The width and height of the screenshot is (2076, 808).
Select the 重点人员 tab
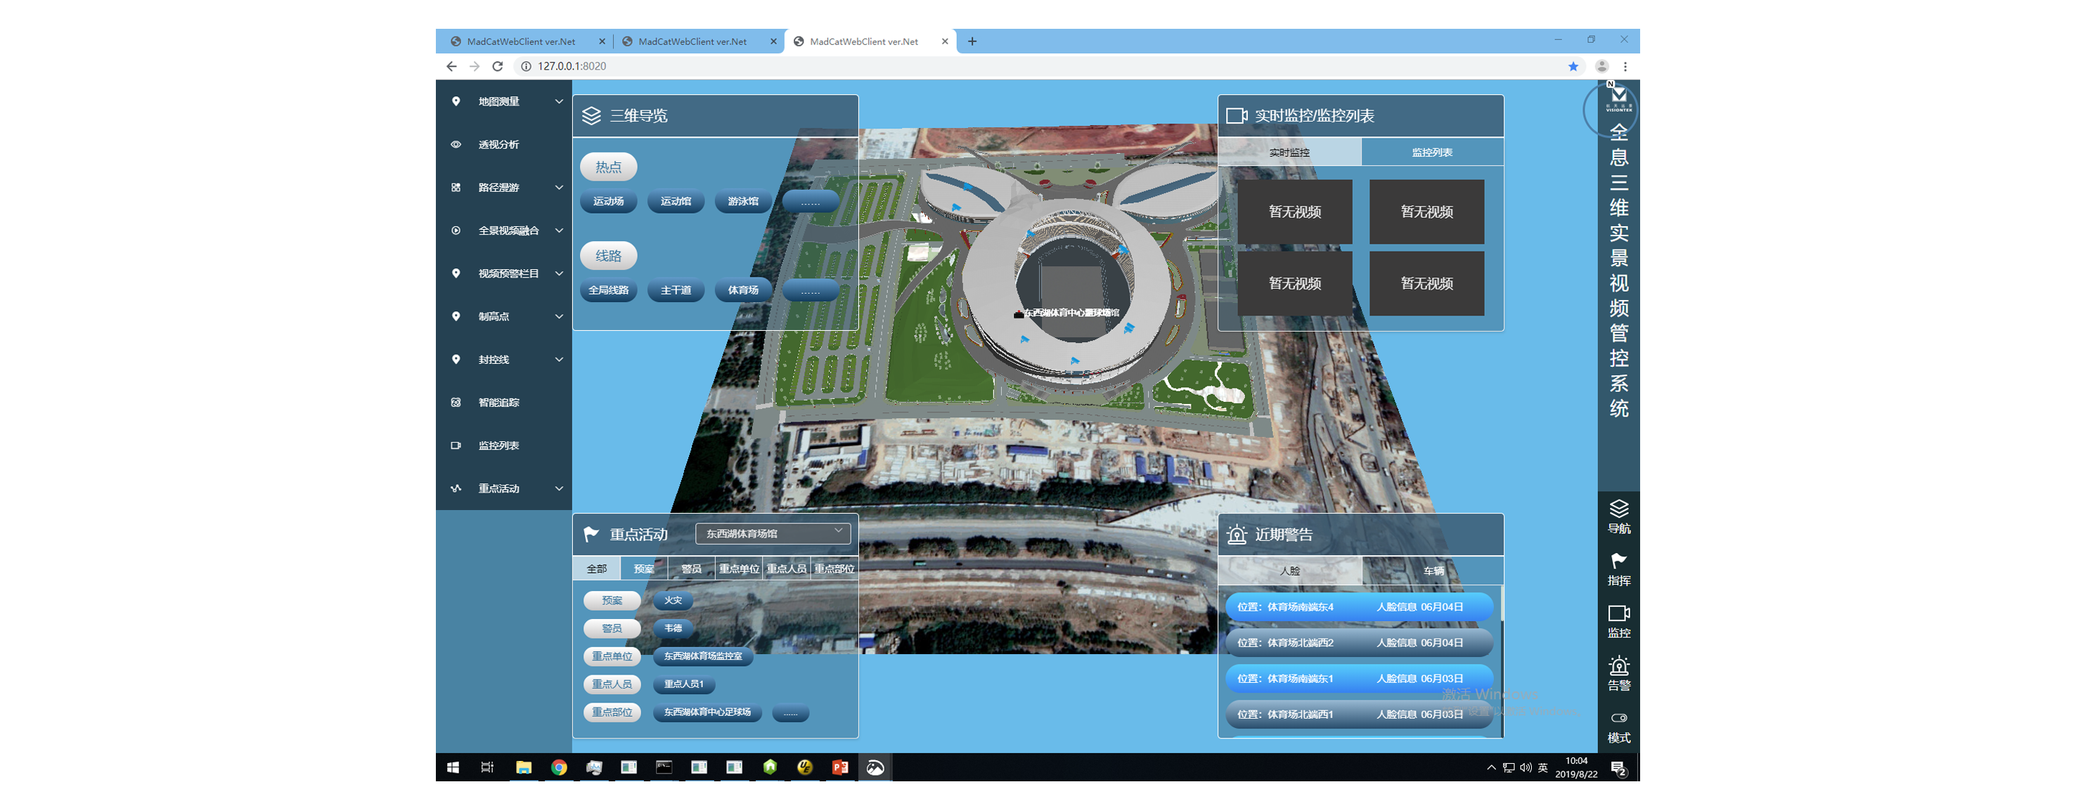(787, 568)
